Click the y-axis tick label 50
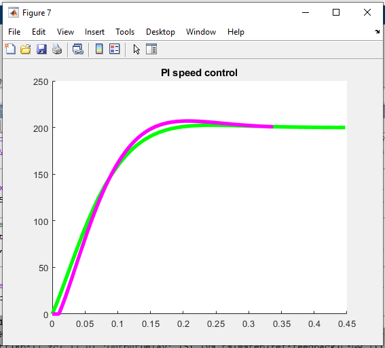 (x=43, y=268)
